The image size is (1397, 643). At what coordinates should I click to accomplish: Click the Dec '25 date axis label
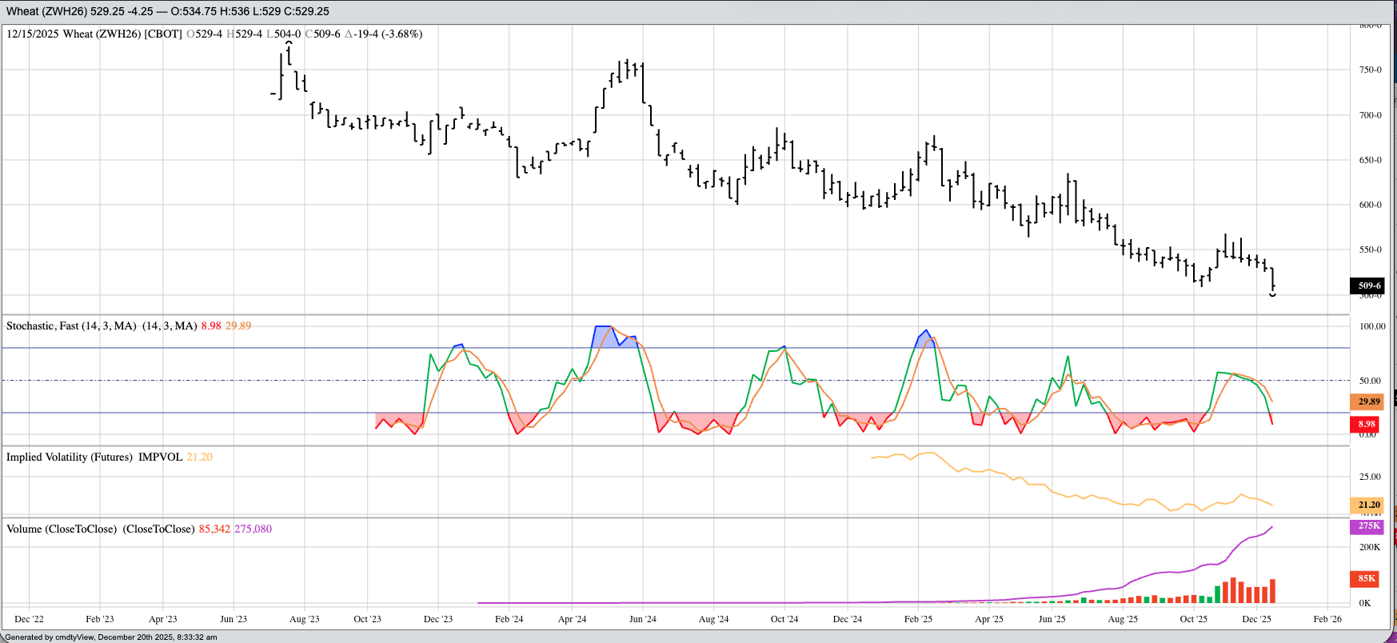coord(1256,619)
